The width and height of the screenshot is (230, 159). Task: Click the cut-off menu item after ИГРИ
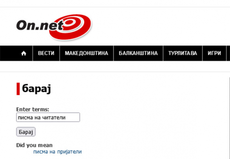click(228, 53)
